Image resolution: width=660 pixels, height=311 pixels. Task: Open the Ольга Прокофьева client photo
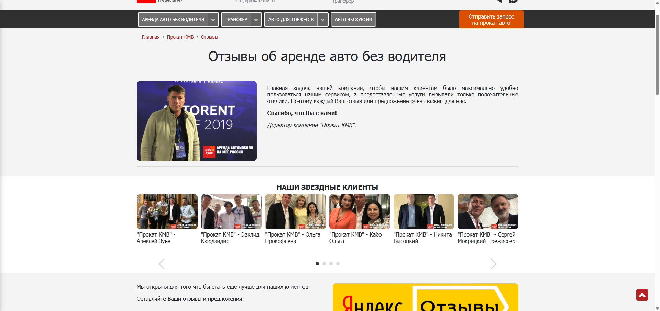pyautogui.click(x=295, y=211)
